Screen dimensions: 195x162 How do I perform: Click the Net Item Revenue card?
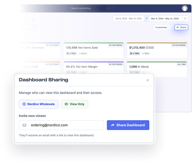click(x=40, y=51)
